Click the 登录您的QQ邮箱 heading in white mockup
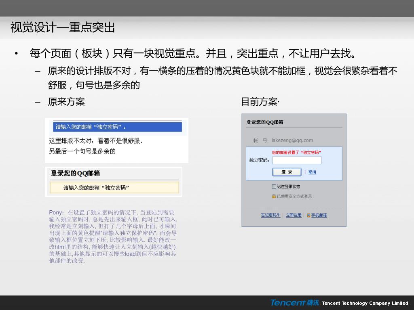414x310 pixels. tap(75, 173)
